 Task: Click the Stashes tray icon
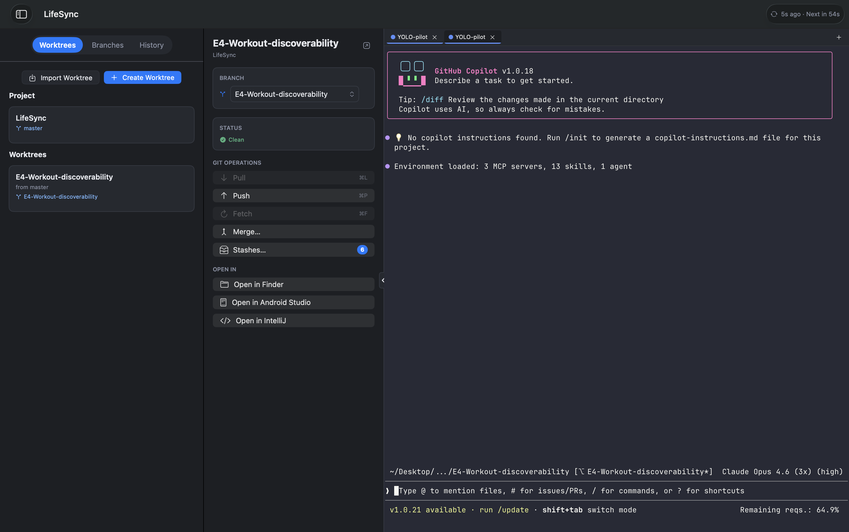[224, 250]
